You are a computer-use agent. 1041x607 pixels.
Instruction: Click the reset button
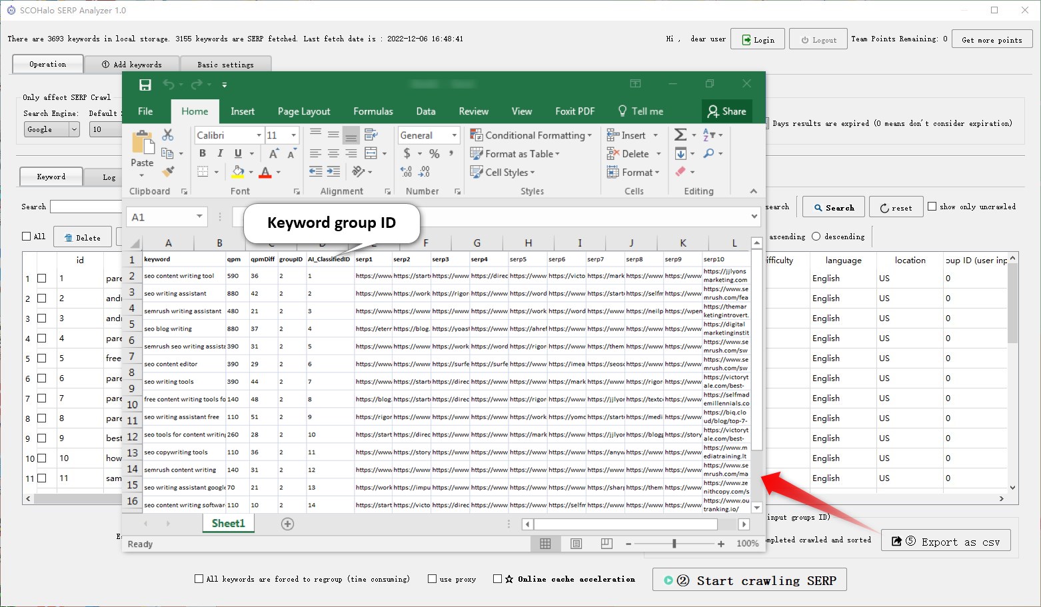point(896,207)
